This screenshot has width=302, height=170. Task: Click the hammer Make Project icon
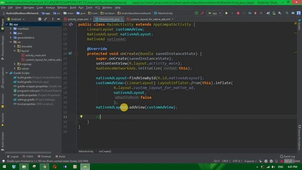(x=202, y=13)
